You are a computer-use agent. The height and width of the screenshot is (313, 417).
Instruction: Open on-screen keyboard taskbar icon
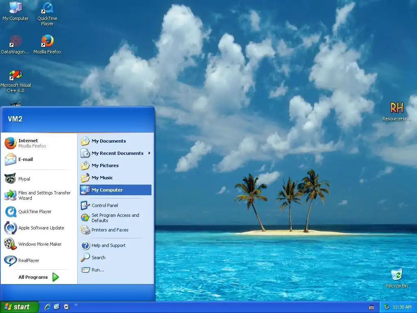[371, 307]
